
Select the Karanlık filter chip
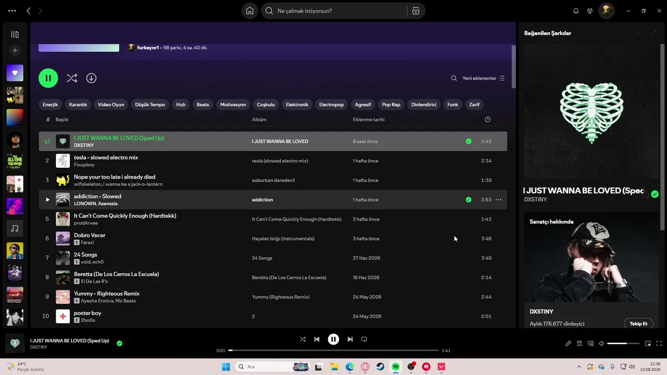pyautogui.click(x=78, y=105)
